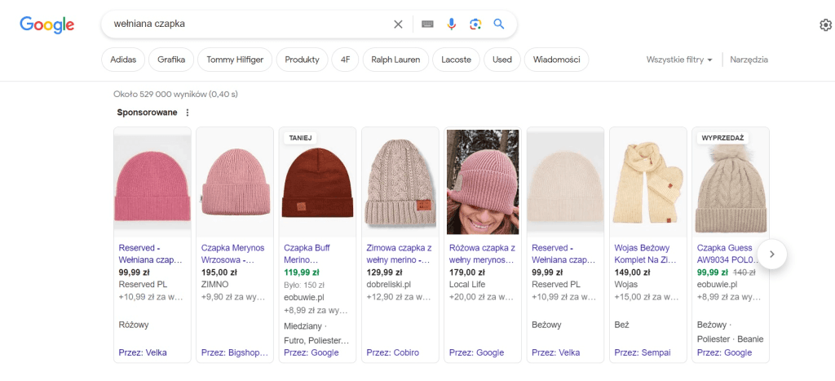Expand the Wszystkie filtry dropdown
The image size is (835, 381).
(x=679, y=60)
